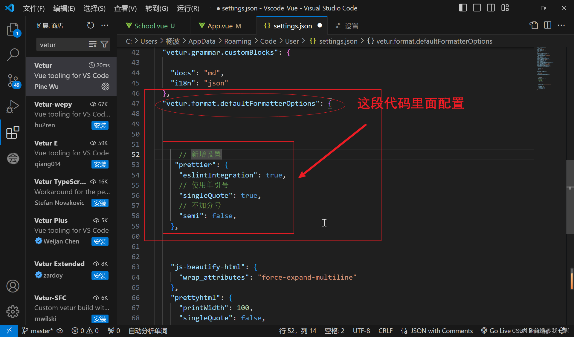This screenshot has height=337, width=574.
Task: Open Source Control view with 49 changes
Action: pyautogui.click(x=13, y=81)
